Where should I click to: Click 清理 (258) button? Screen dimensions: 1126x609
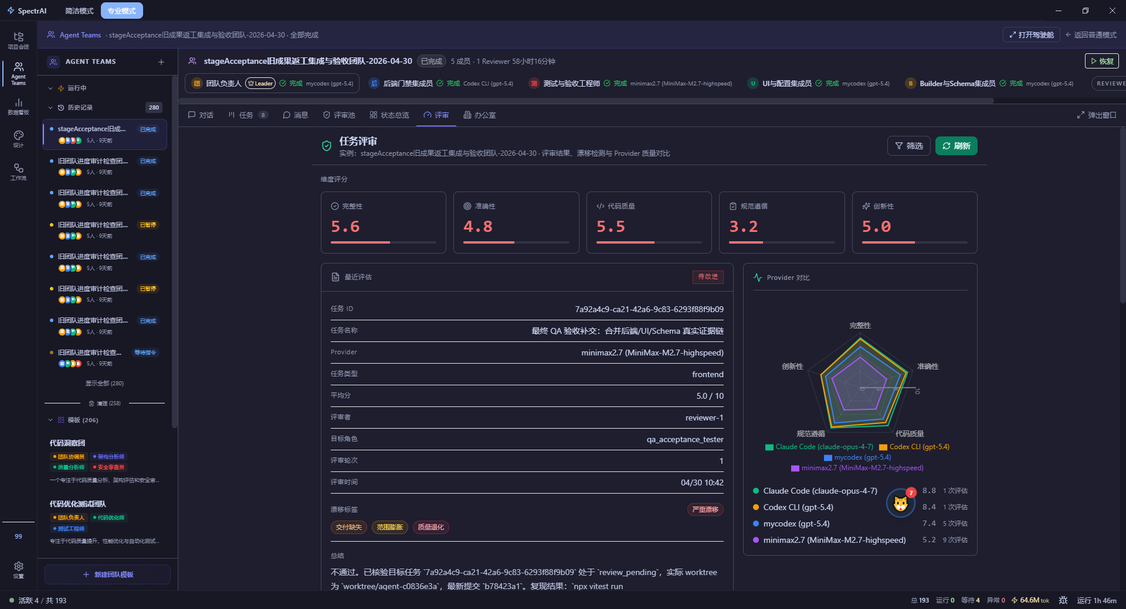click(104, 403)
